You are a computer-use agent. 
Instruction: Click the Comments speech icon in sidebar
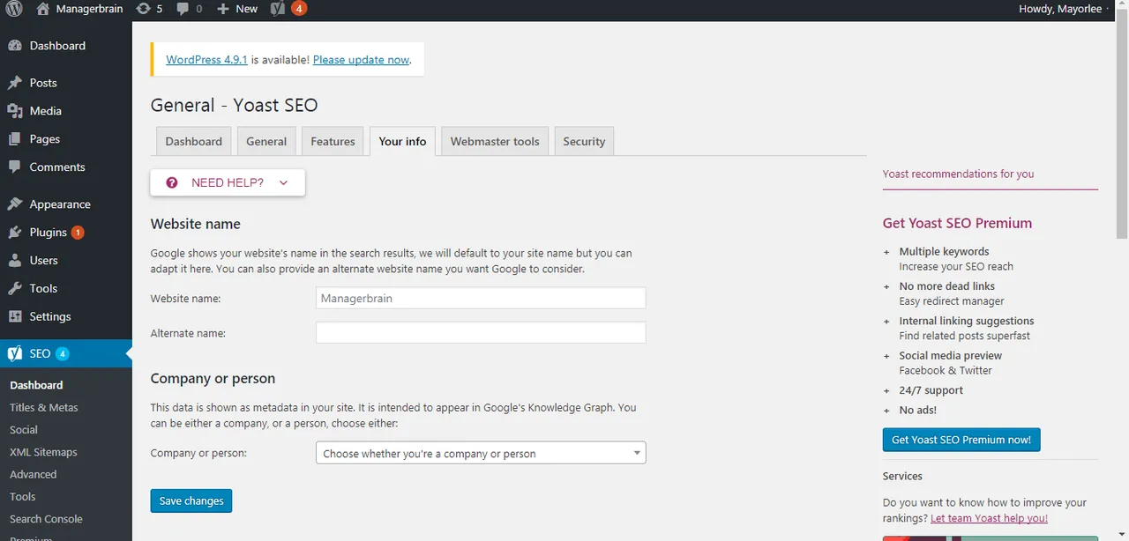tap(15, 167)
